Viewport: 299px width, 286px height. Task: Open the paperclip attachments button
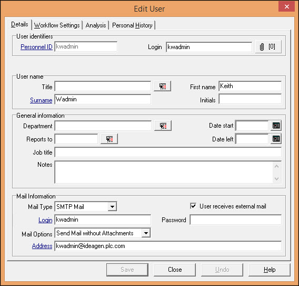coord(268,46)
